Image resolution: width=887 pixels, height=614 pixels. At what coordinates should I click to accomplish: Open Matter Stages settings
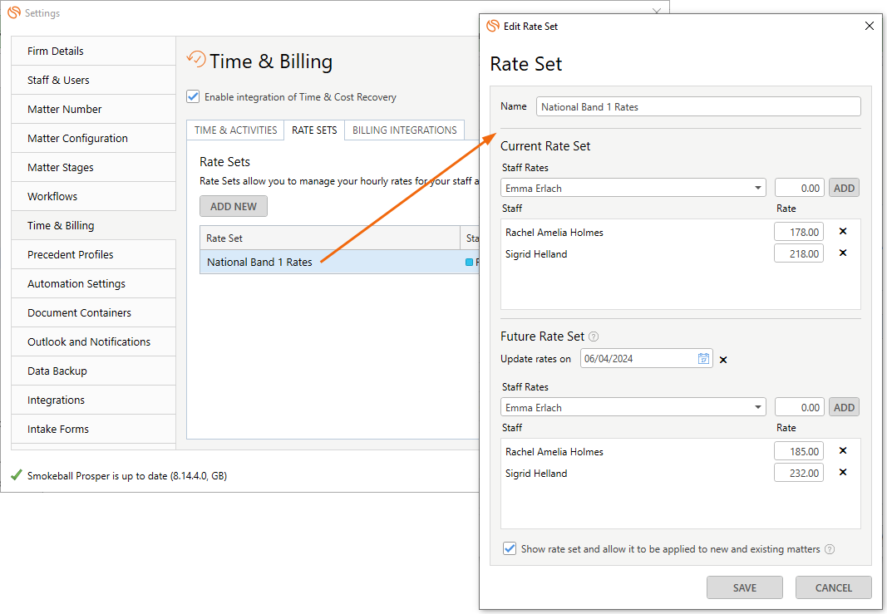[93, 167]
